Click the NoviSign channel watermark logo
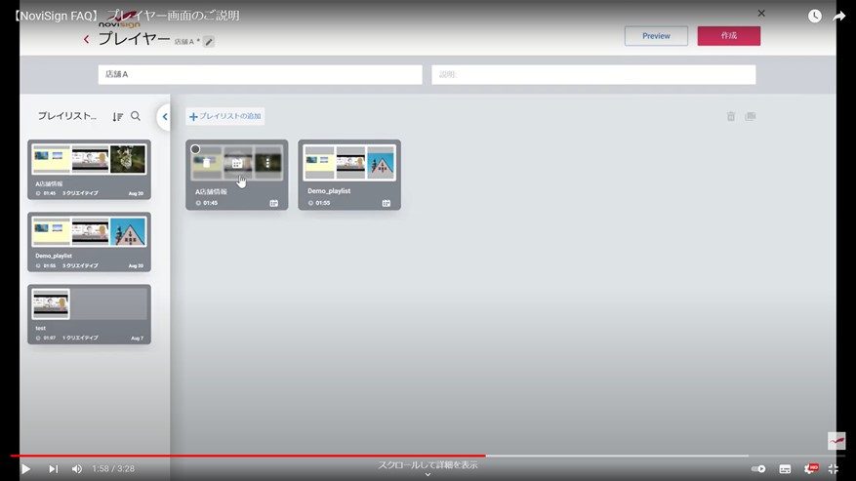The image size is (856, 481). point(836,441)
